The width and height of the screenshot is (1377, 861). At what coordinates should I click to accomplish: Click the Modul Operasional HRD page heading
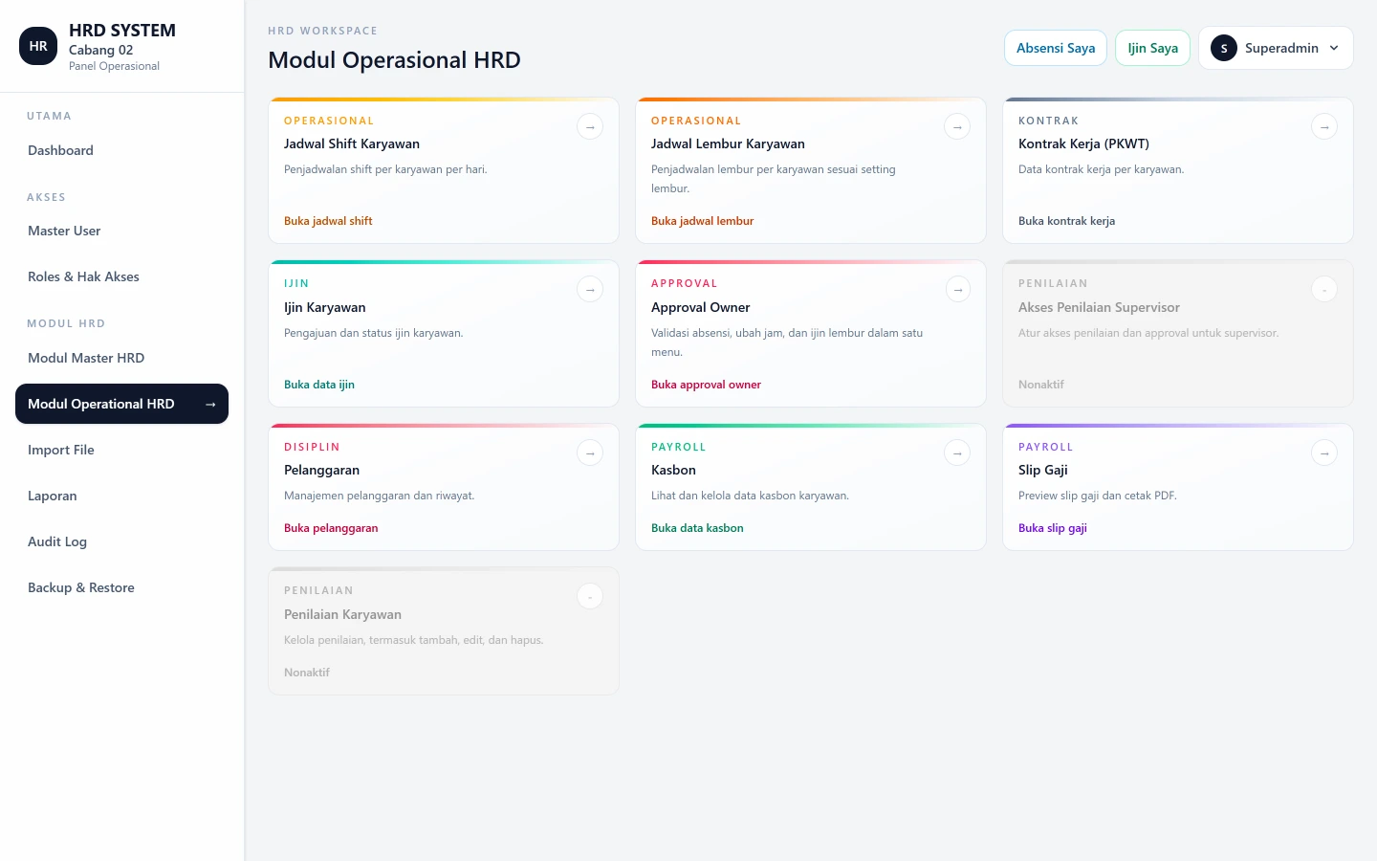tap(395, 60)
